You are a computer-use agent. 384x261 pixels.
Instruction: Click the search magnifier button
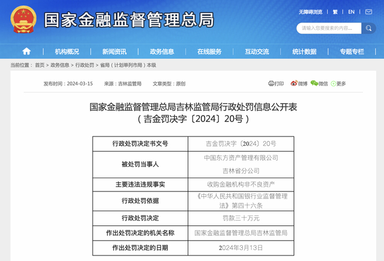(x=368, y=28)
